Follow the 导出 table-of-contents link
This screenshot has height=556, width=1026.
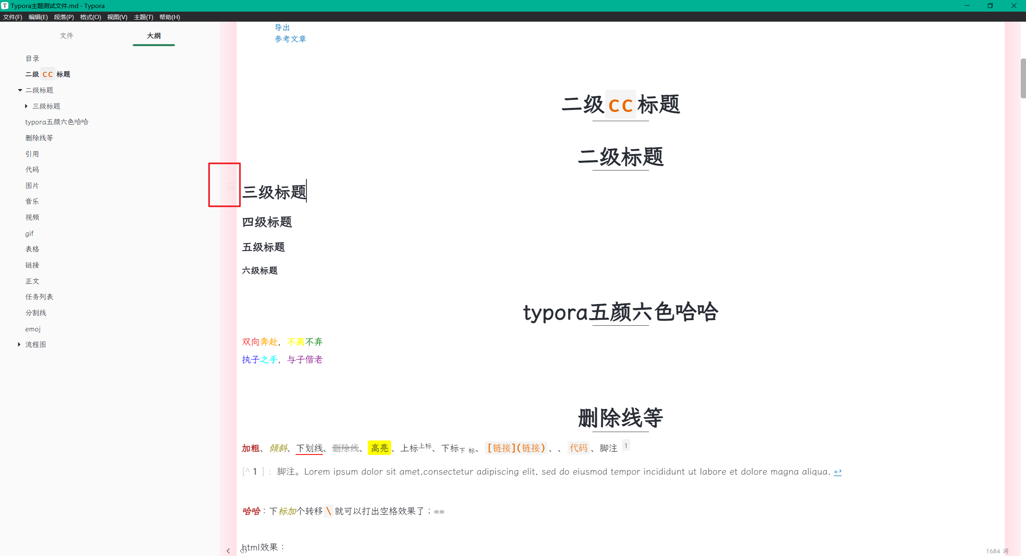coord(282,27)
